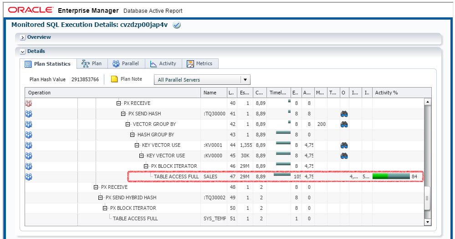Switch to the Parallel tab

(x=126, y=64)
